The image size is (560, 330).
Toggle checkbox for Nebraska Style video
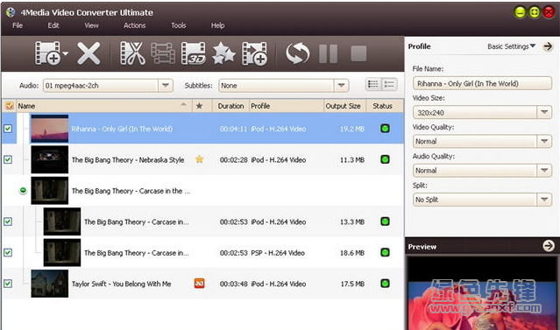tap(8, 159)
